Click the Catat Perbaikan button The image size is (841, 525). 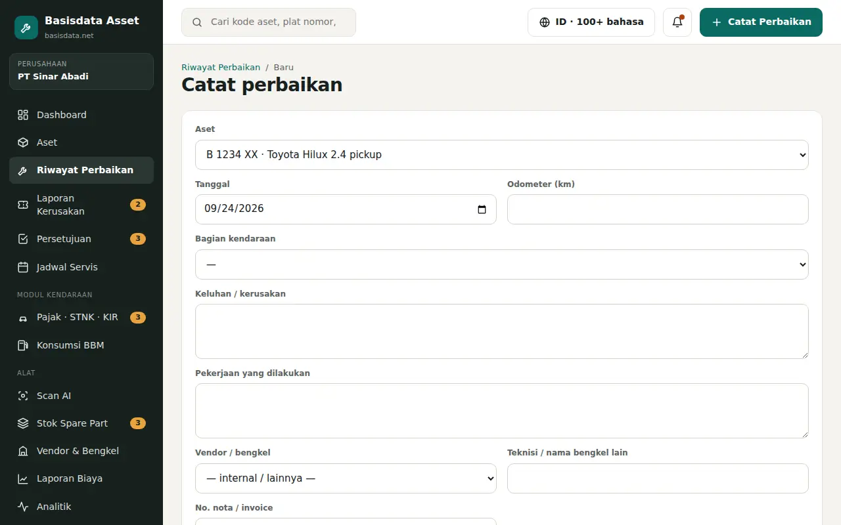pos(761,22)
